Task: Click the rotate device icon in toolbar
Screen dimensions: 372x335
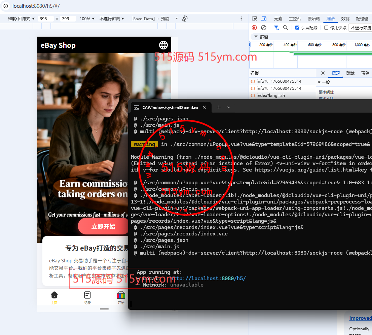Action: tap(184, 19)
